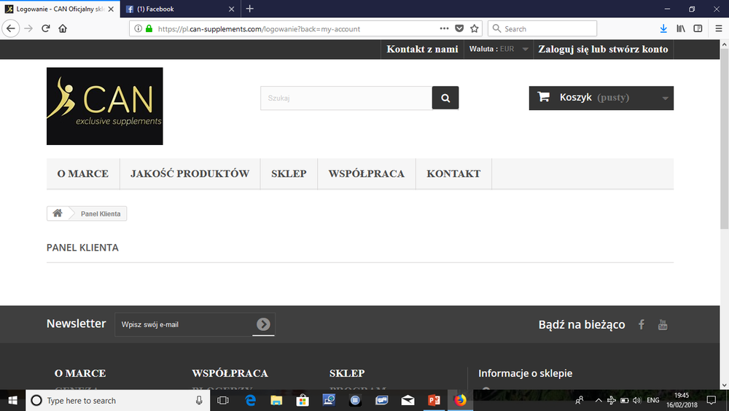729x411 pixels.
Task: Click ENG language indicator
Action: [652, 400]
